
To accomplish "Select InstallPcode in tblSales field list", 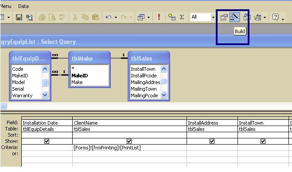I will pyautogui.click(x=144, y=76).
